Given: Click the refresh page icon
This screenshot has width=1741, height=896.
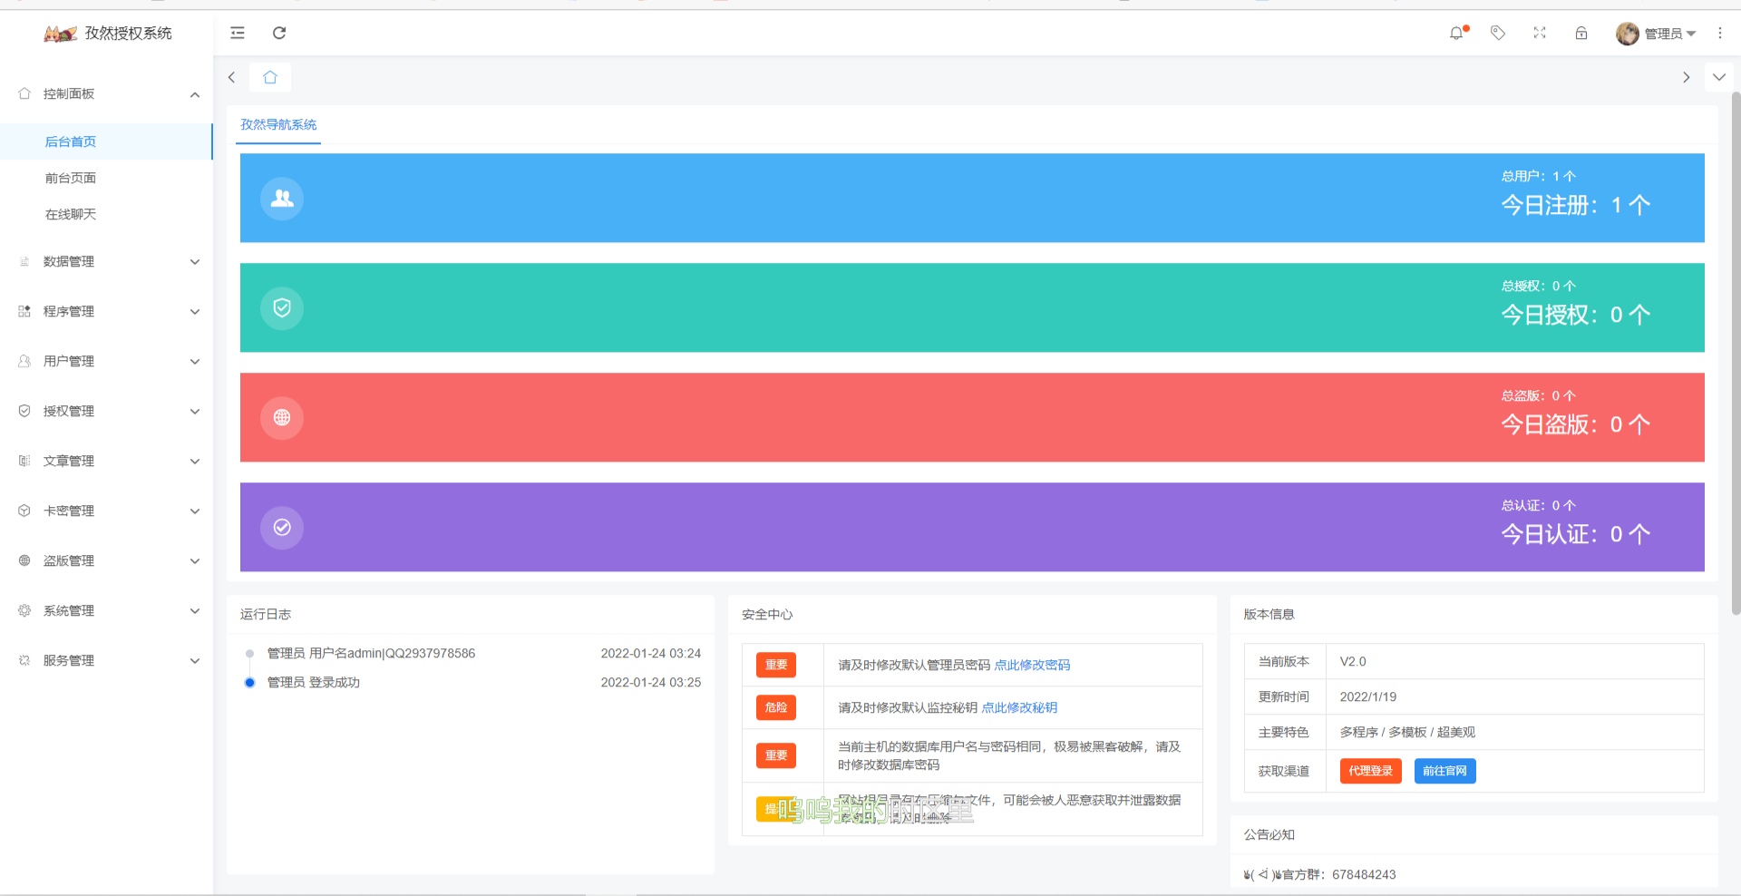Looking at the screenshot, I should 279,34.
